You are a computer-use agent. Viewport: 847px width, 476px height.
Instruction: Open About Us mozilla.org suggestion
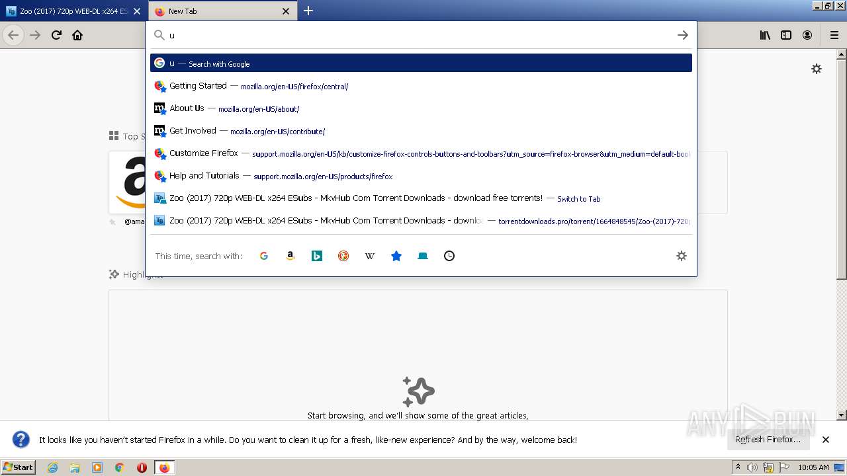coord(421,108)
